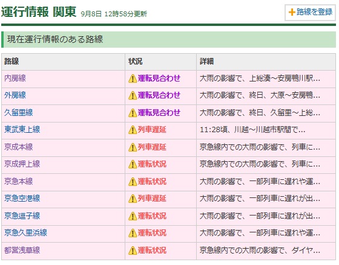The image size is (339, 265).
Task: Click warning icon in 都営浅草線 row
Action: pyautogui.click(x=133, y=251)
